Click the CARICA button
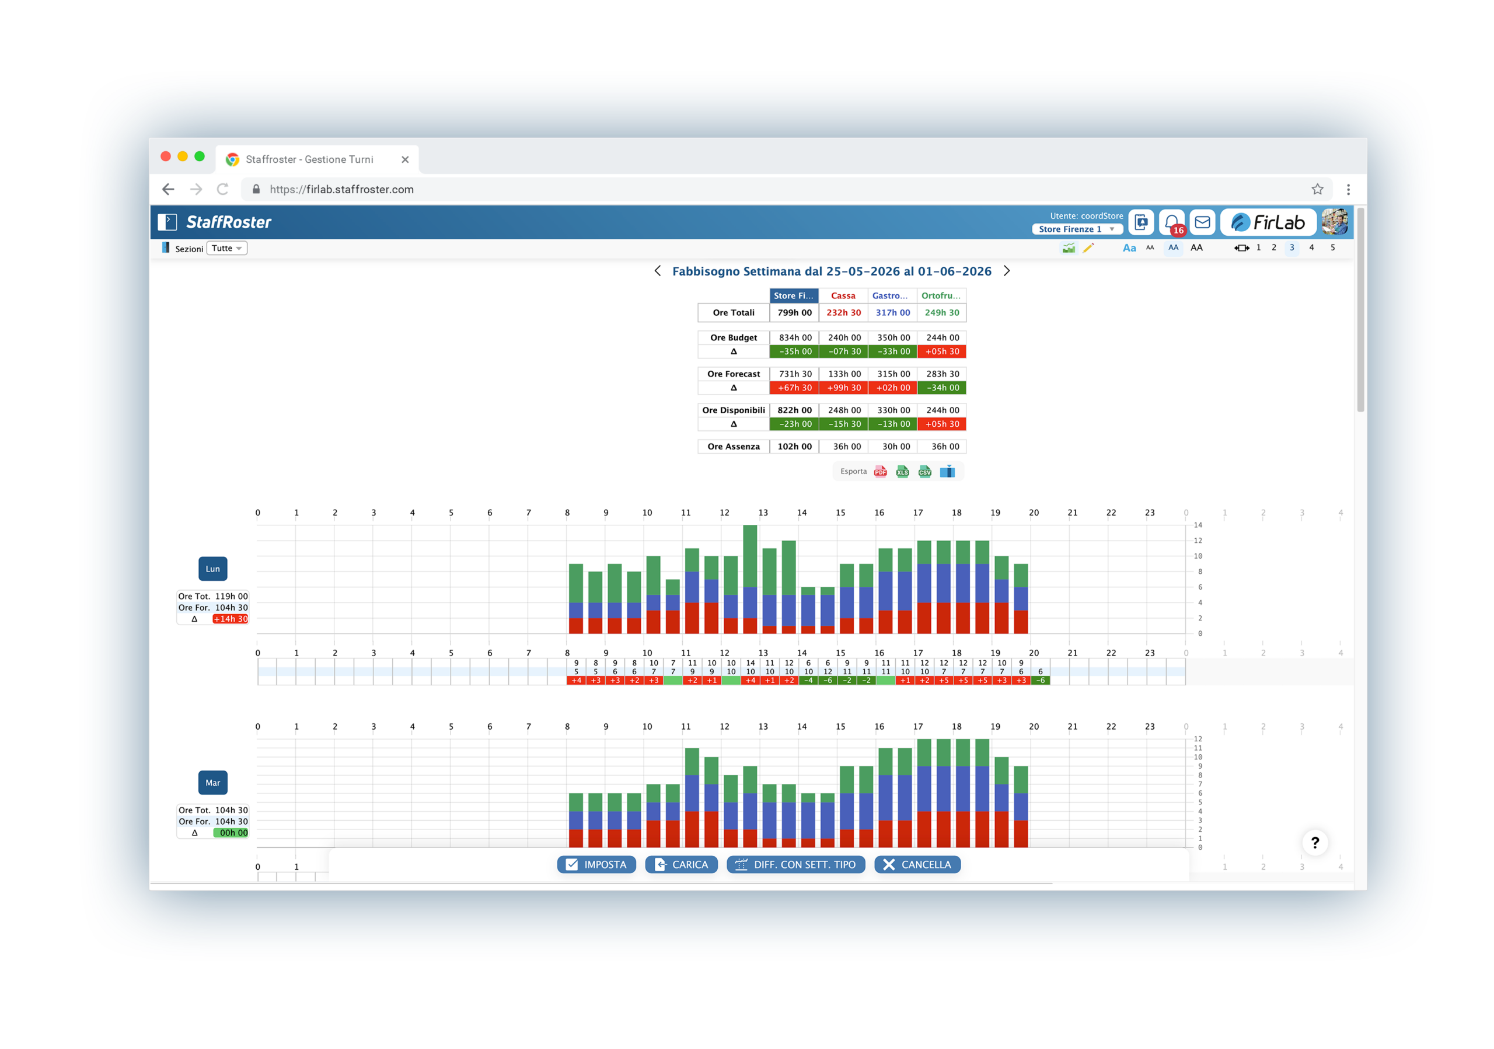The width and height of the screenshot is (1494, 1049). click(681, 865)
